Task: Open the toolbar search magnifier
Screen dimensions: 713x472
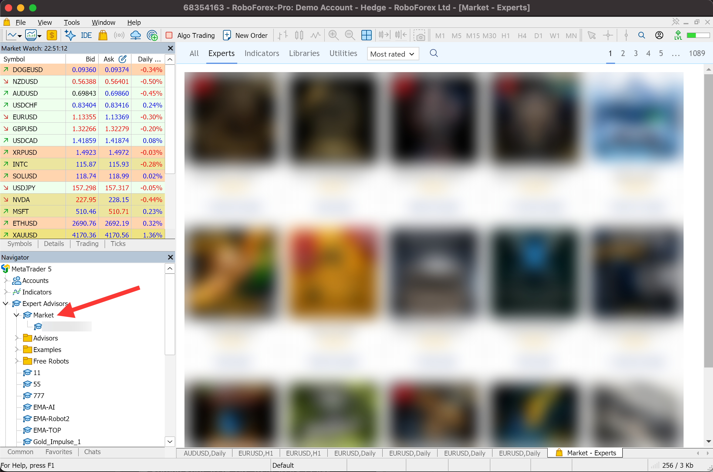Action: click(x=641, y=35)
